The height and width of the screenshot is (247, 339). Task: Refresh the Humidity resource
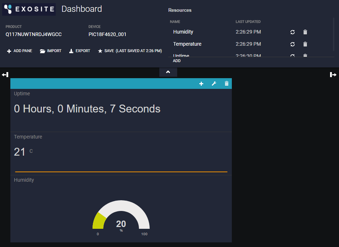pyautogui.click(x=293, y=32)
